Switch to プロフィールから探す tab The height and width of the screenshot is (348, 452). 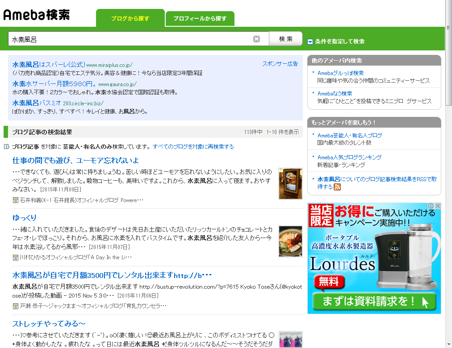[x=200, y=19]
